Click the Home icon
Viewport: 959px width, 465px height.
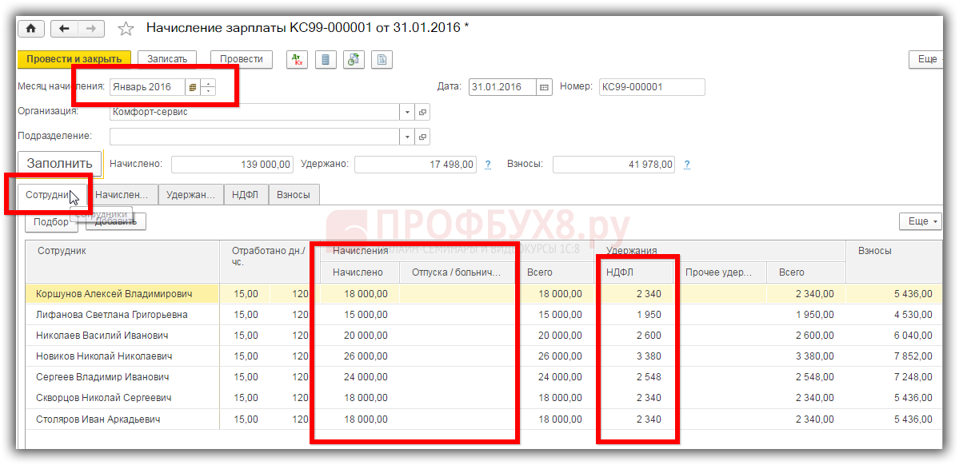(31, 29)
